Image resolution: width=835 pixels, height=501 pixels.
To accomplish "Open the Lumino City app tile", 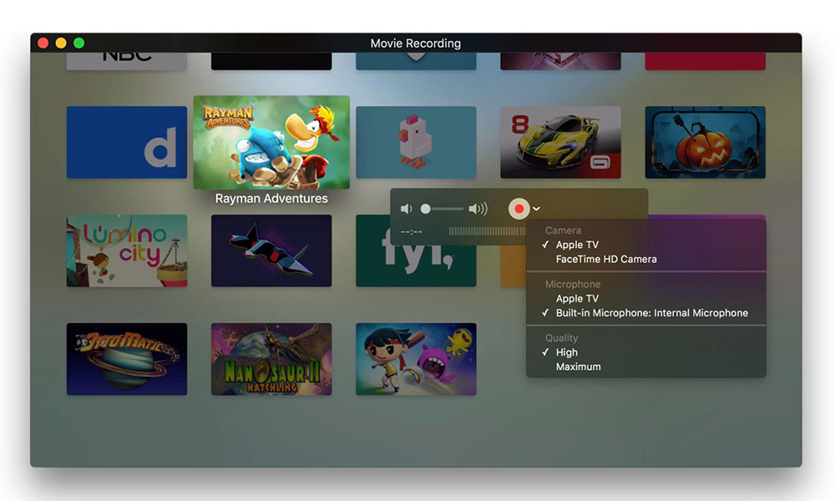I will (127, 250).
